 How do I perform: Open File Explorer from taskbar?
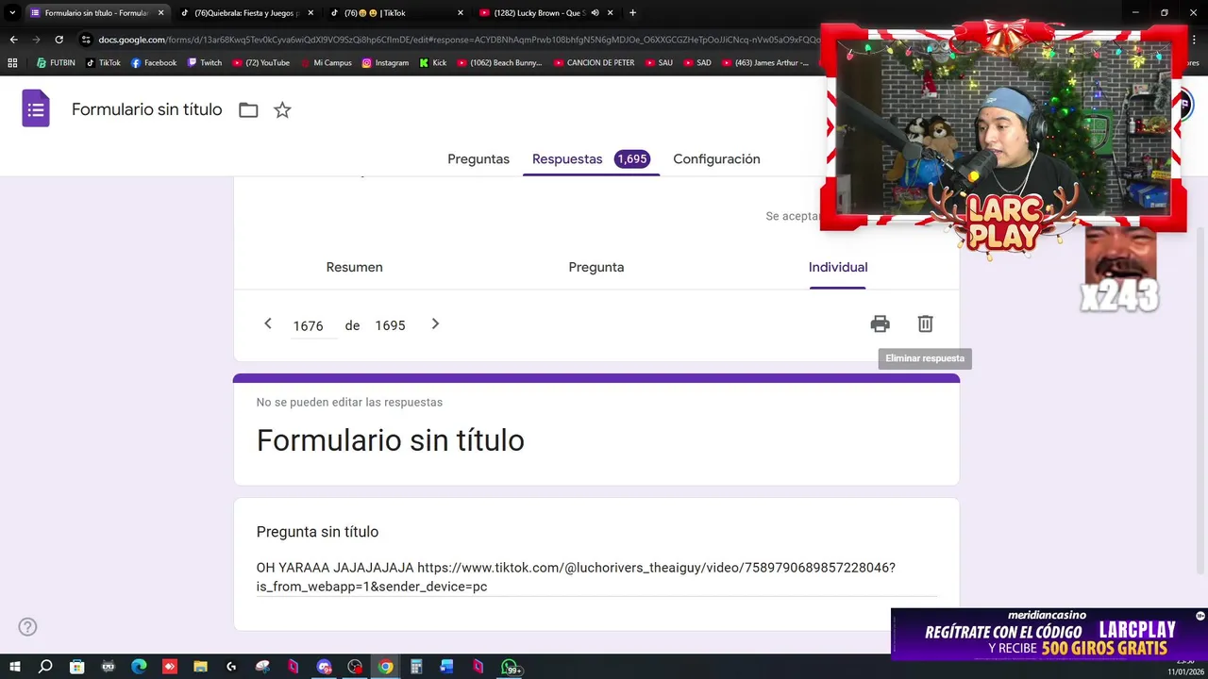pyautogui.click(x=200, y=667)
